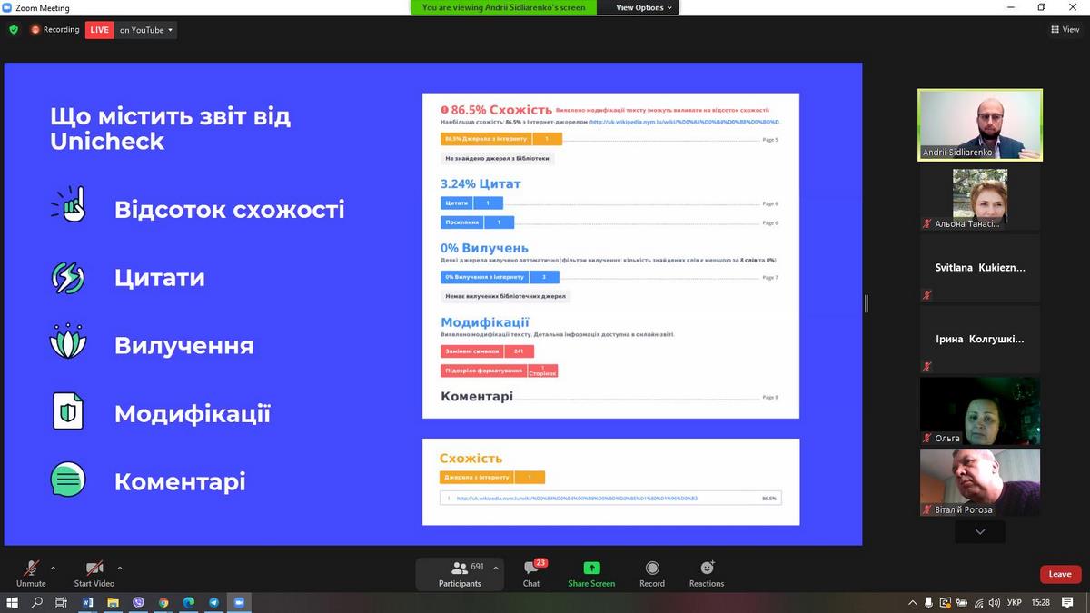The image size is (1090, 613).
Task: Leave the meeting
Action: tap(1060, 574)
